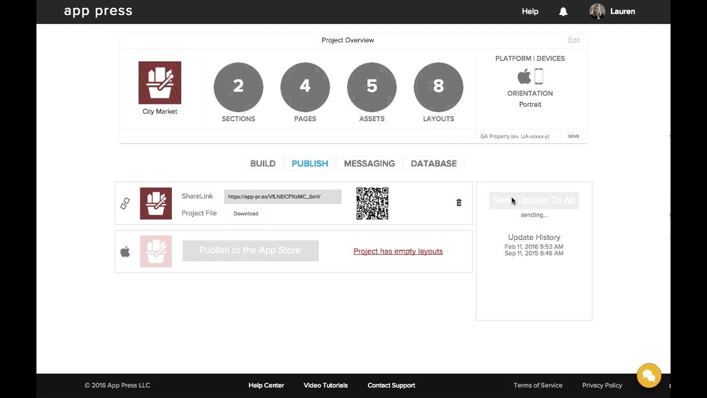Image resolution: width=707 pixels, height=398 pixels.
Task: Click the Apple platform icon
Action: pyautogui.click(x=524, y=76)
